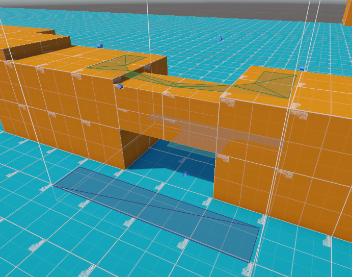This screenshot has height=277, width=352.
Task: Select the blue gizmo at right block's back corner
Action: click(302, 68)
